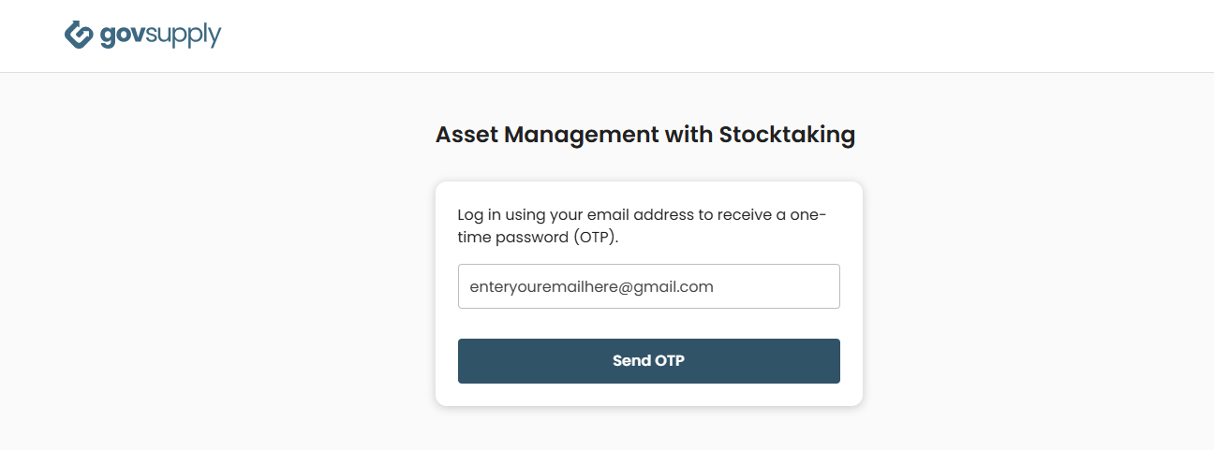
Task: Click 'time password' text in the card
Action: (512, 238)
